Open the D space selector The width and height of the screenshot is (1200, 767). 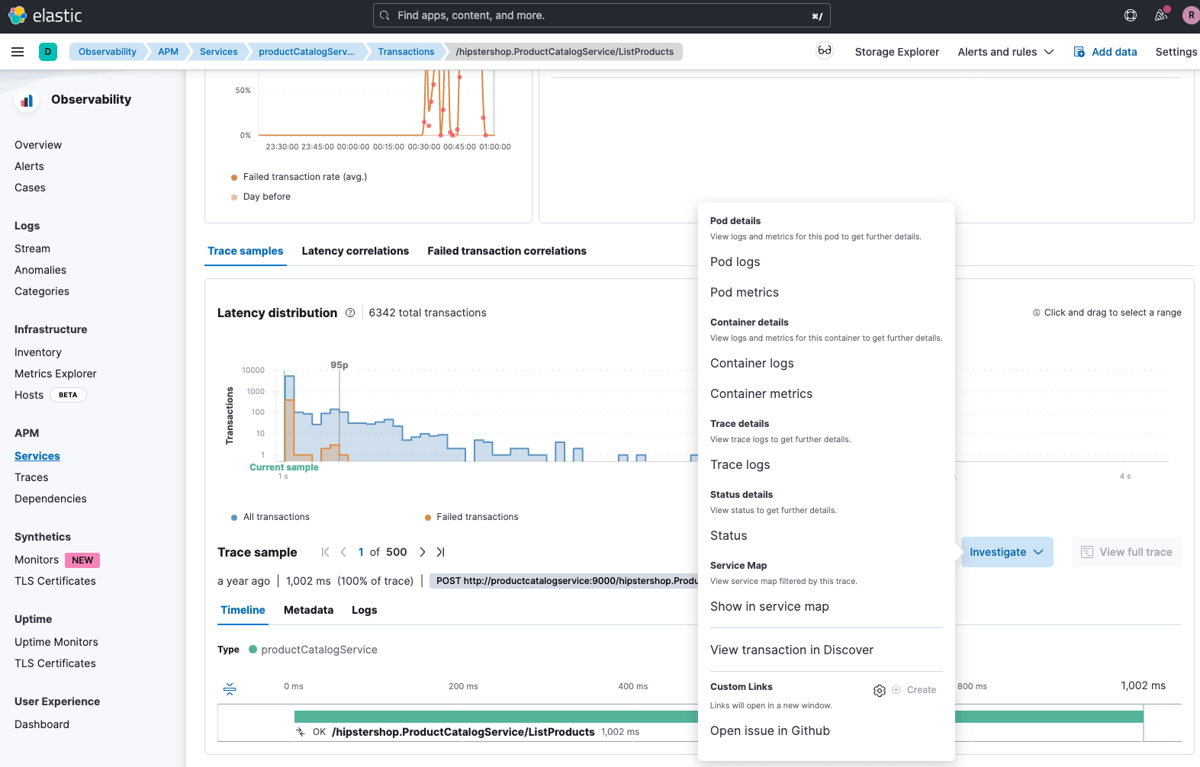(x=48, y=52)
